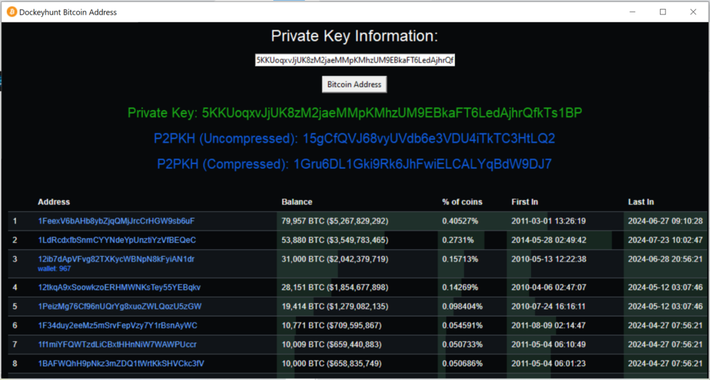Viewport: 710px width, 380px height.
Task: Open address 1F34duy2eeMz5mSrvFepVzy7Y1rBsnAyWC
Action: (x=118, y=325)
